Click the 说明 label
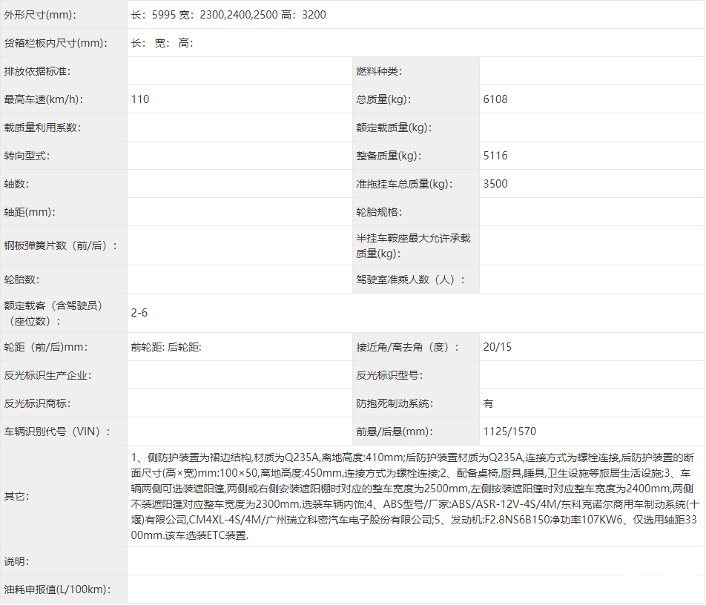Image resolution: width=706 pixels, height=605 pixels. point(16,562)
